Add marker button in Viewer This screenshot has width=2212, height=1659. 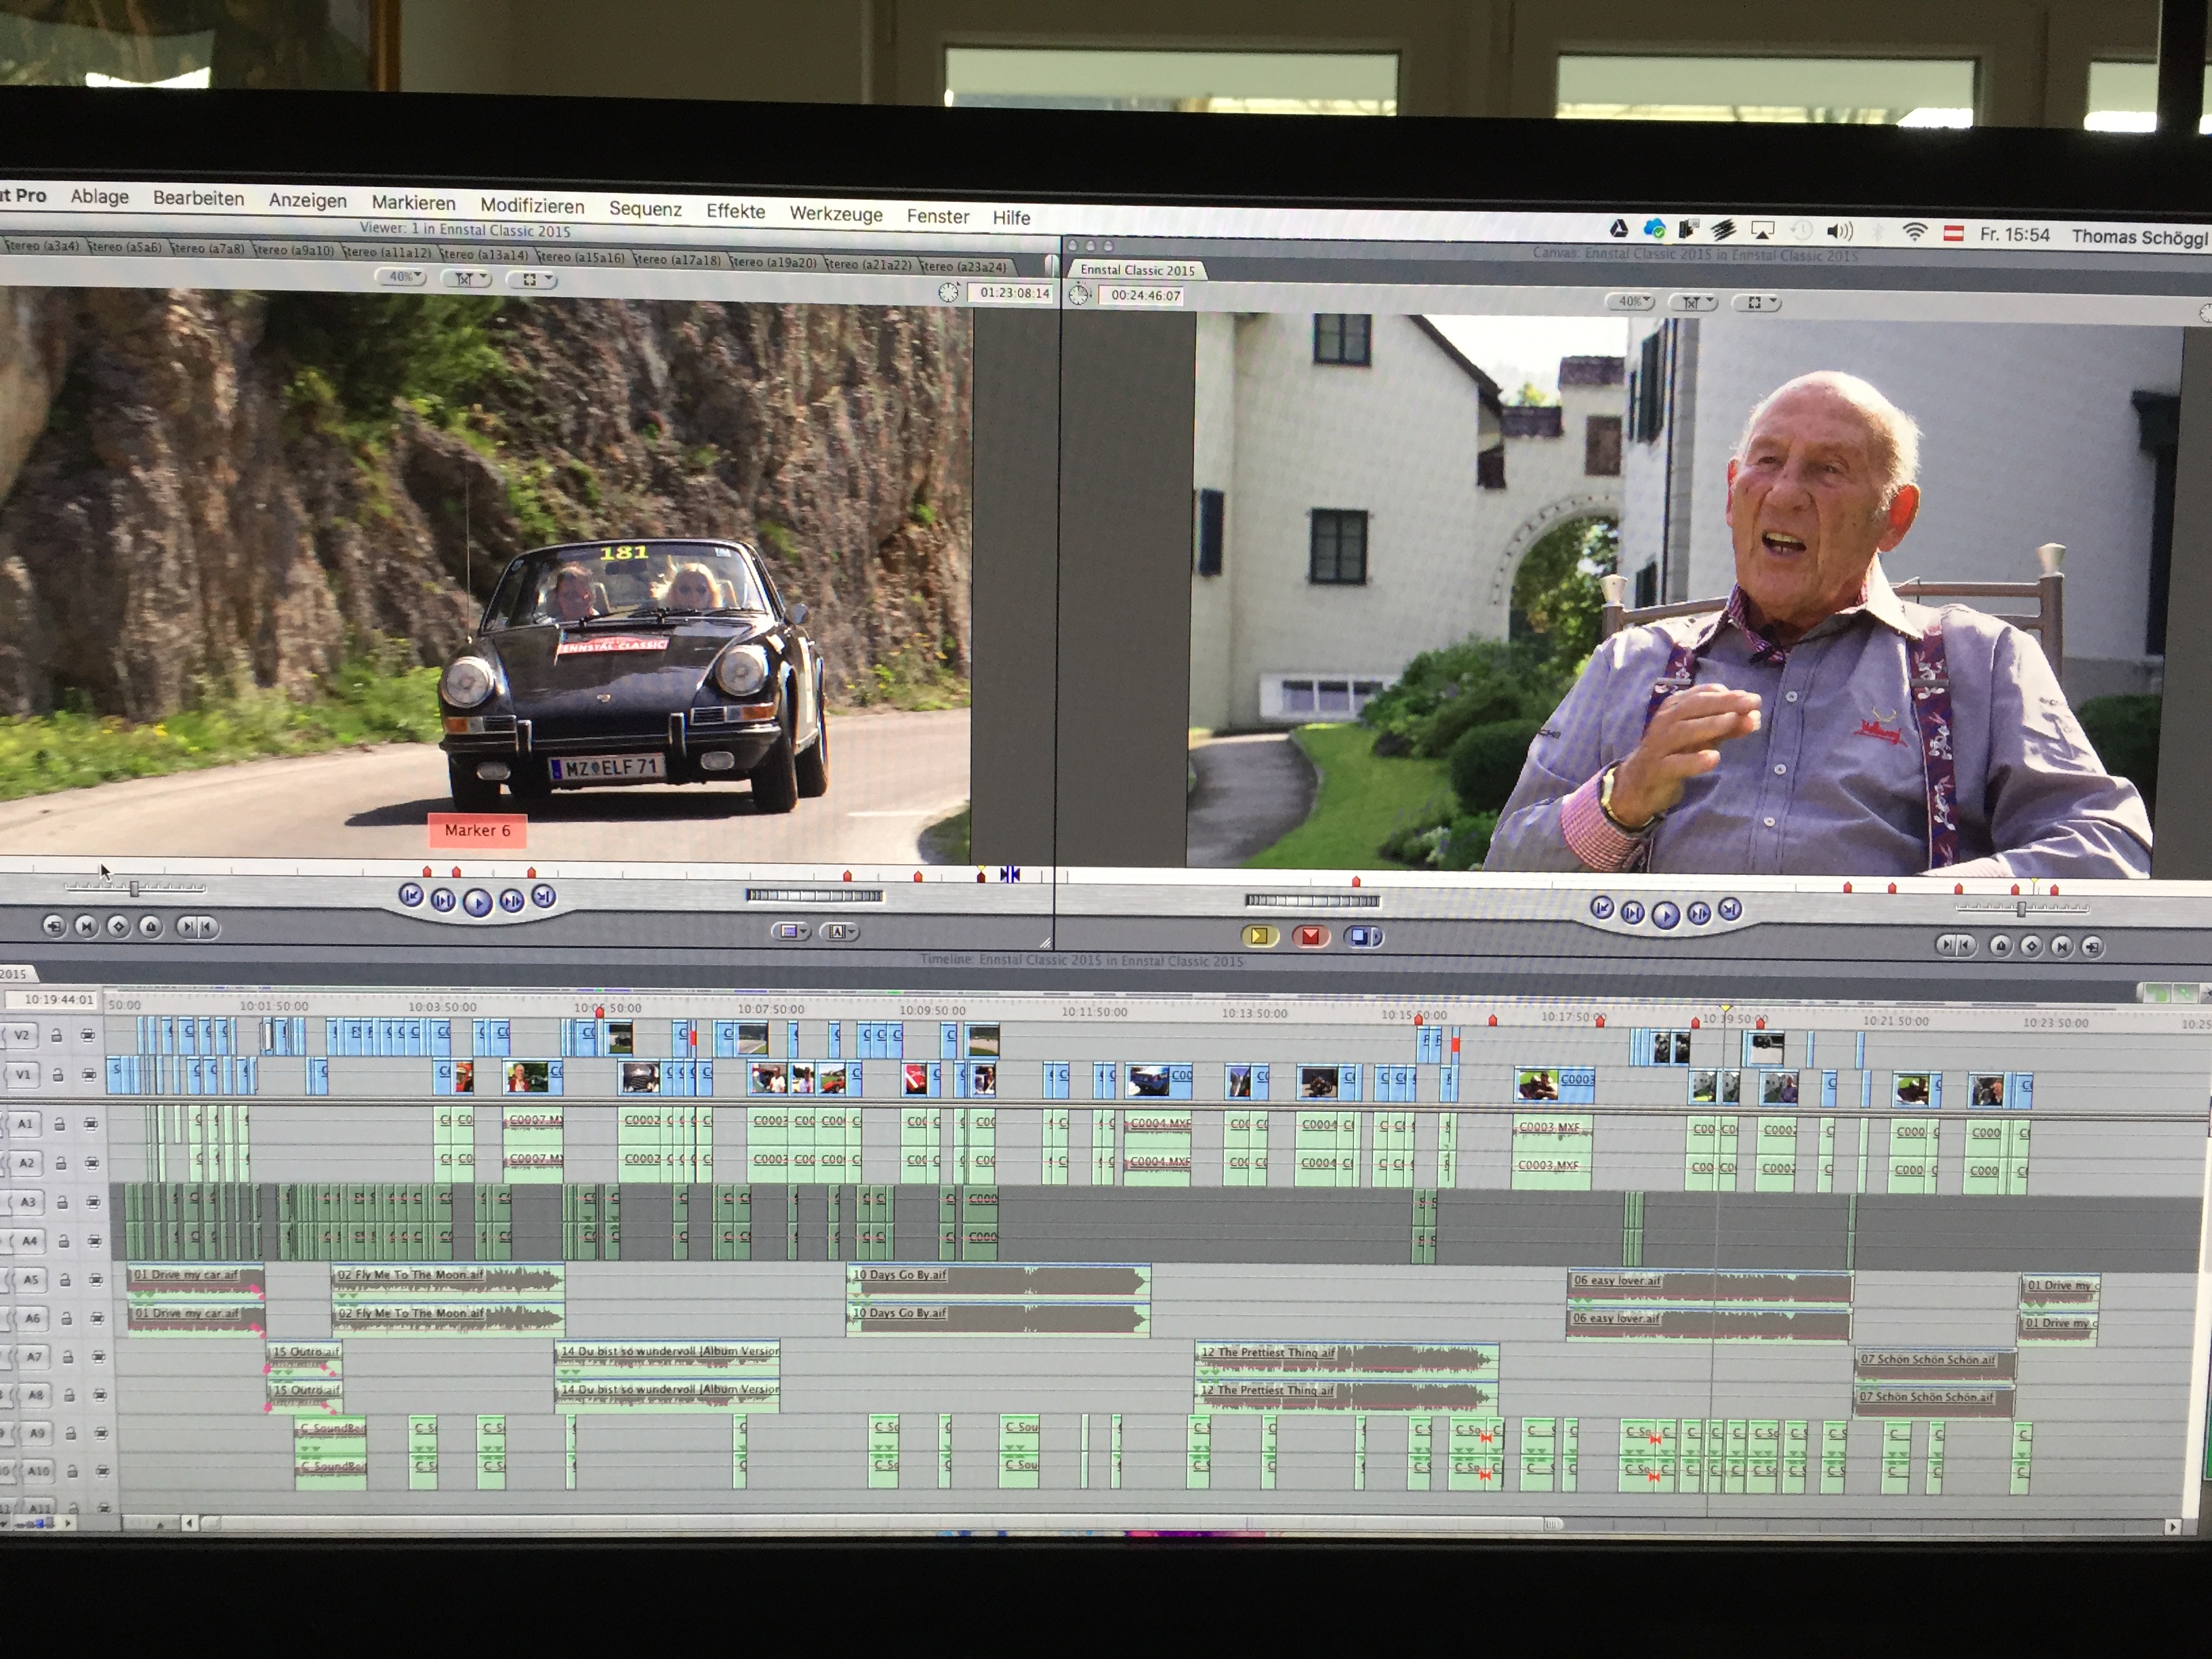pyautogui.click(x=151, y=926)
